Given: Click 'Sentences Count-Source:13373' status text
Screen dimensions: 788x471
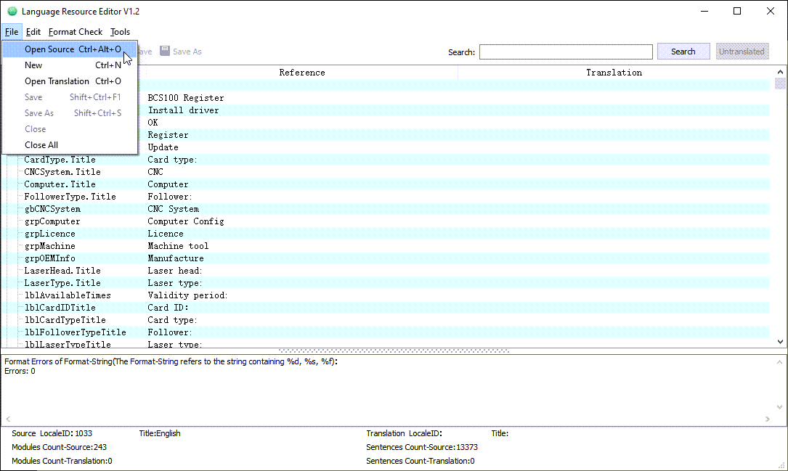Looking at the screenshot, I should pos(422,447).
